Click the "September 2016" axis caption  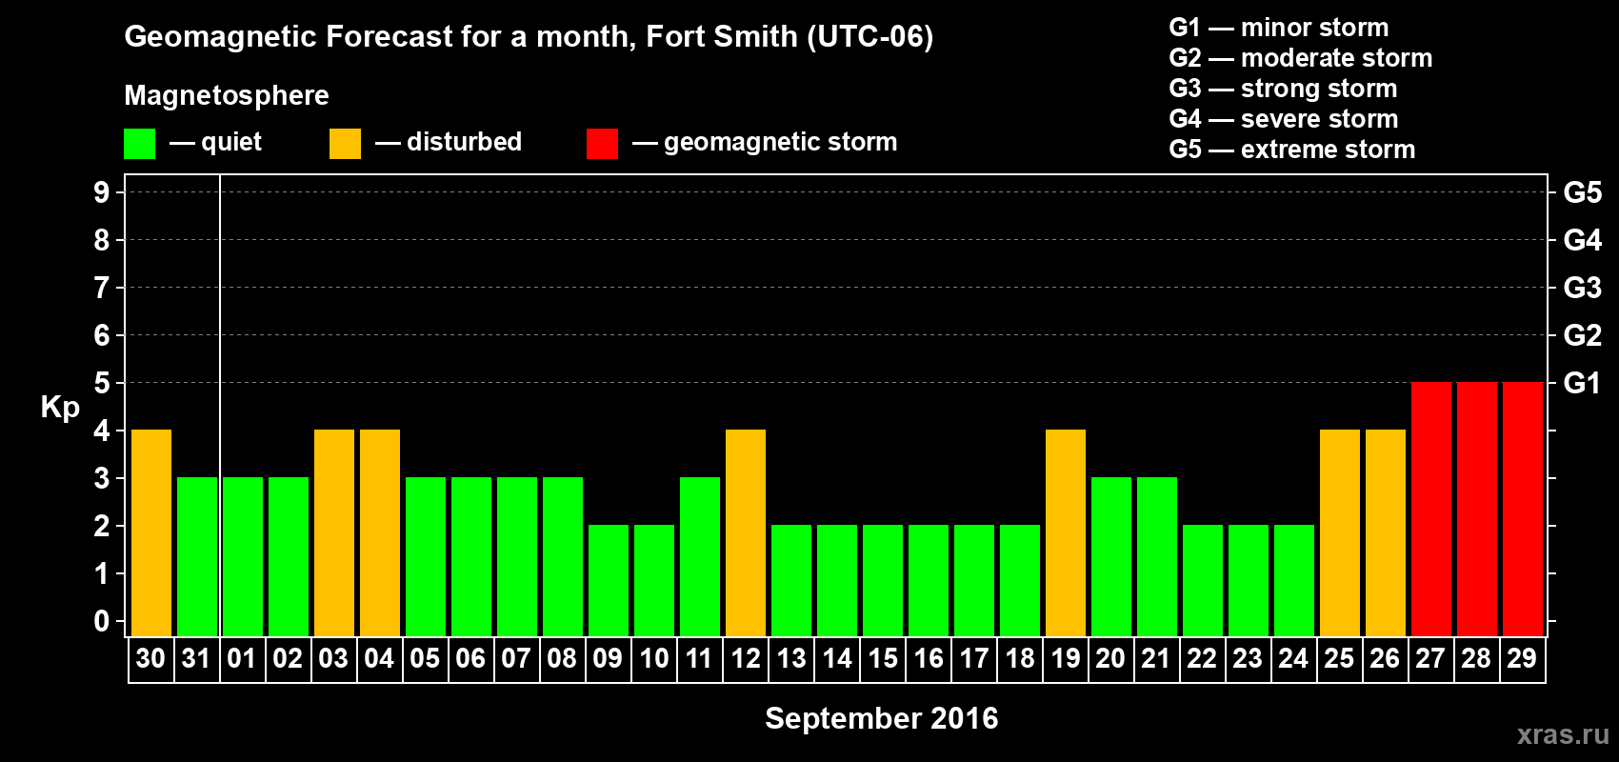(882, 718)
